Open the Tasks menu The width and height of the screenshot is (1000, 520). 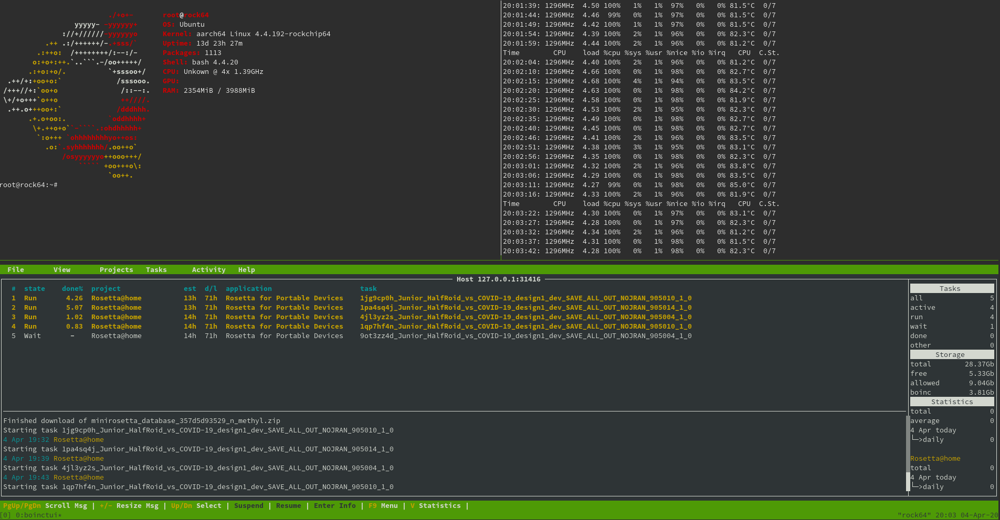coord(156,270)
